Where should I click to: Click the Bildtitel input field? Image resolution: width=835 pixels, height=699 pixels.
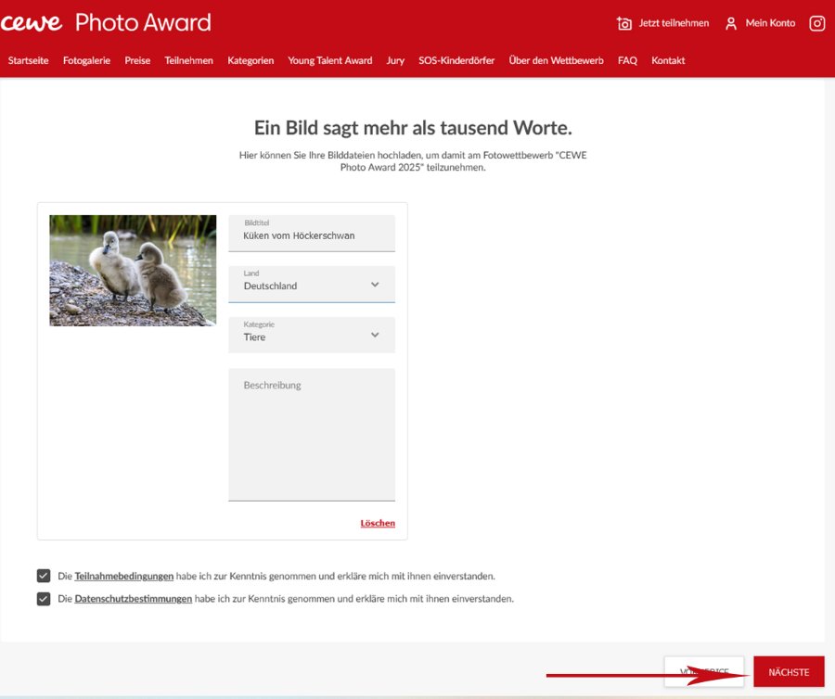click(312, 233)
